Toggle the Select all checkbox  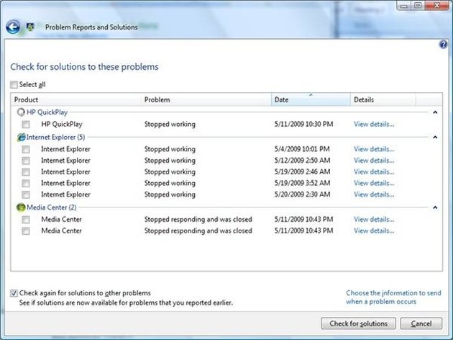14,84
